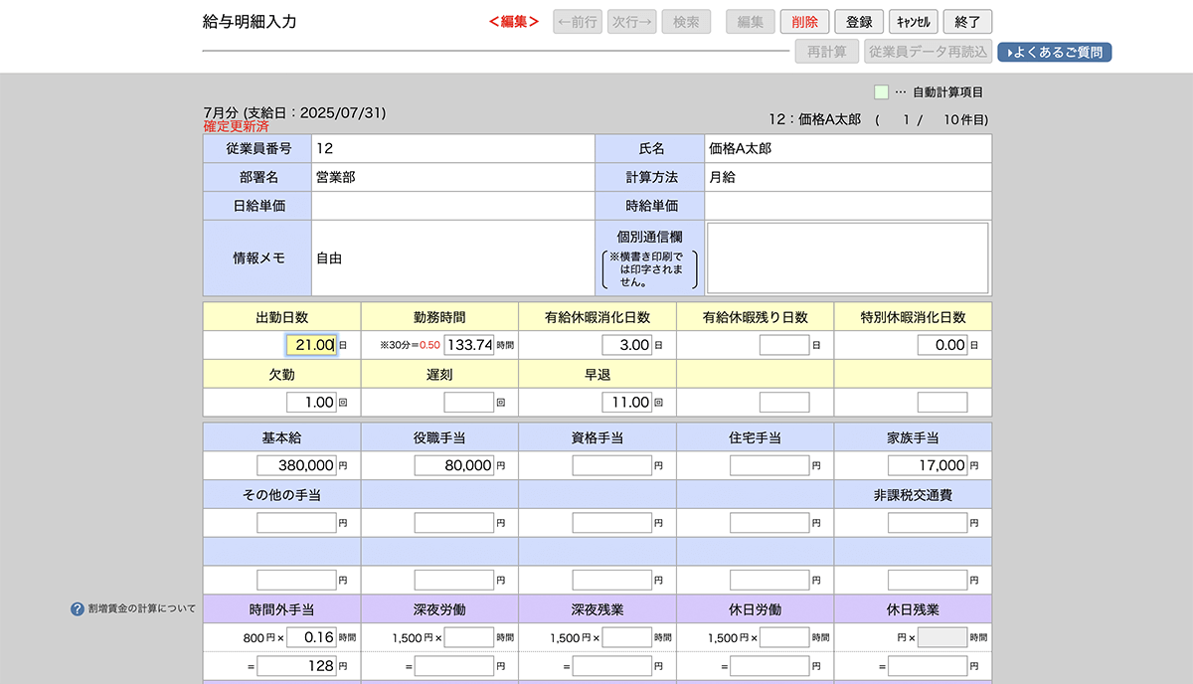Click the empty 資格手当 field

[612, 465]
